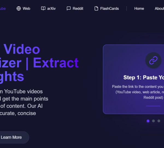Click the speech bubble icon for Reddit
The image size is (164, 148).
(x=69, y=8)
